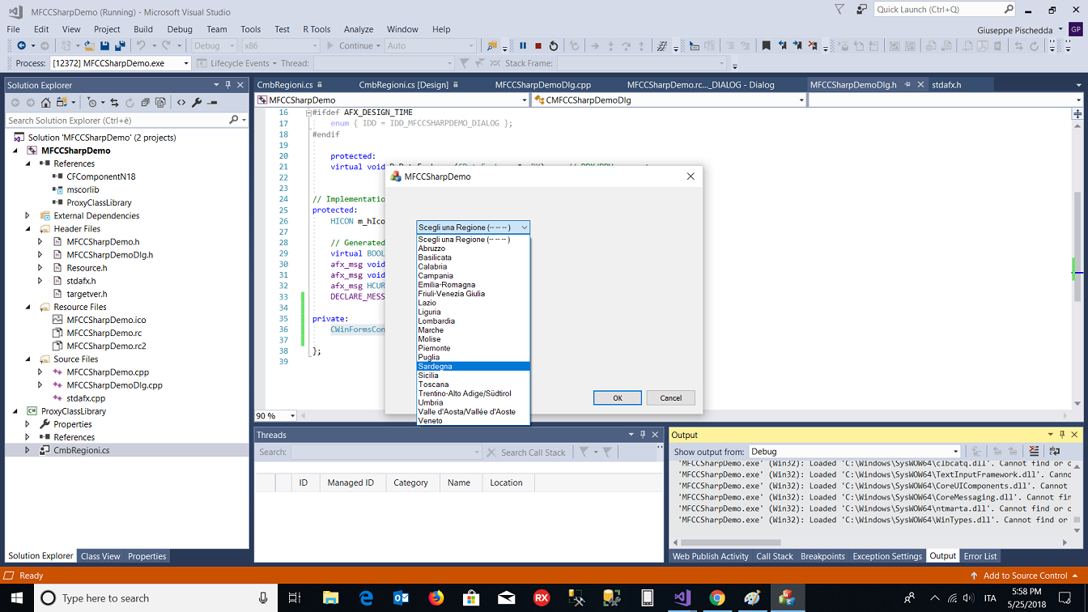Open Microsoft Edge from the taskbar
Screen dimensions: 1088x612
[365, 598]
